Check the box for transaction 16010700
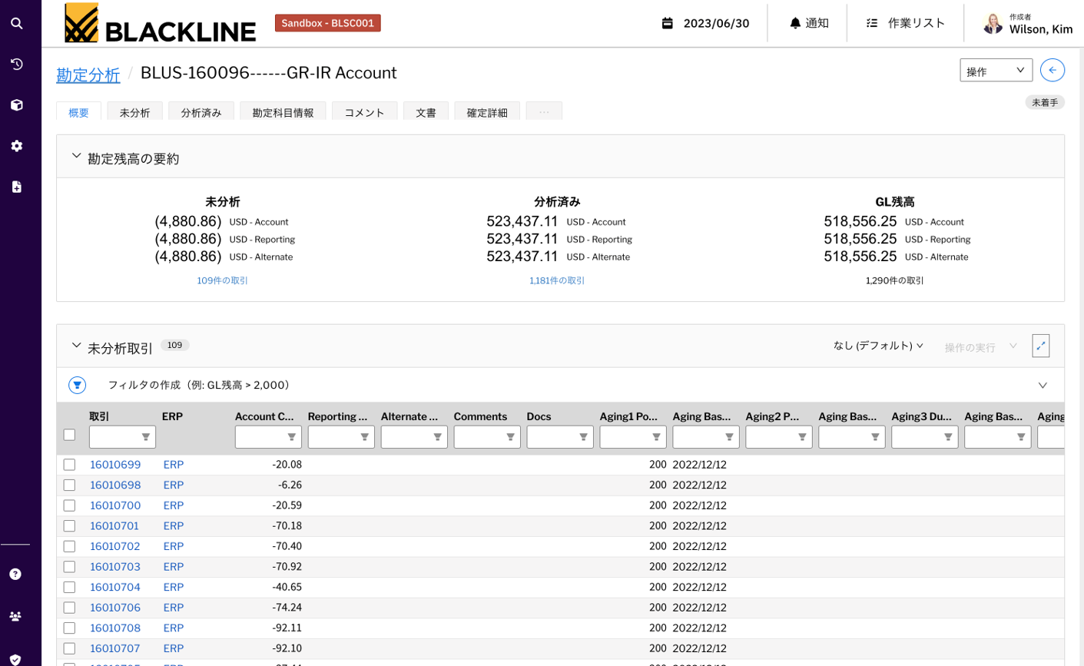The image size is (1084, 666). (69, 505)
